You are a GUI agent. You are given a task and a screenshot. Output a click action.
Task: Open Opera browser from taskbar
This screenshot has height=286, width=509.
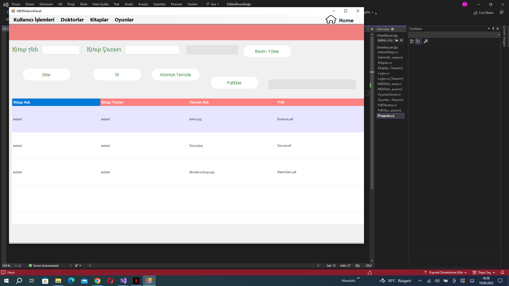pyautogui.click(x=110, y=281)
